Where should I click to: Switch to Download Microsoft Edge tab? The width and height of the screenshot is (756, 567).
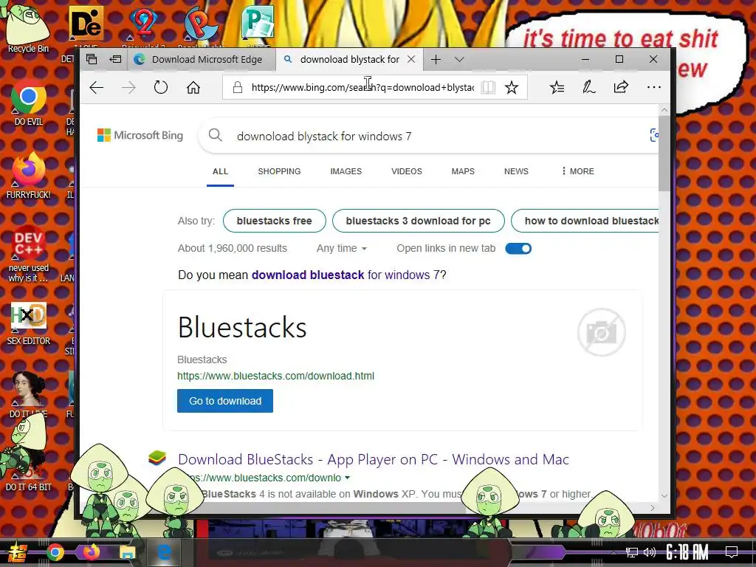coord(202,59)
